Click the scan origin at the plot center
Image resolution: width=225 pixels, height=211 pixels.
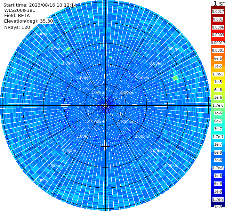(x=105, y=105)
